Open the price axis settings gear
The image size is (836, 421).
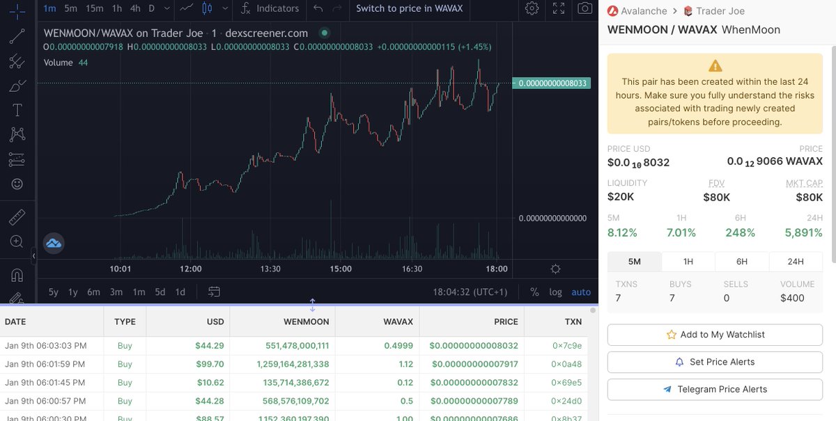tap(555, 269)
